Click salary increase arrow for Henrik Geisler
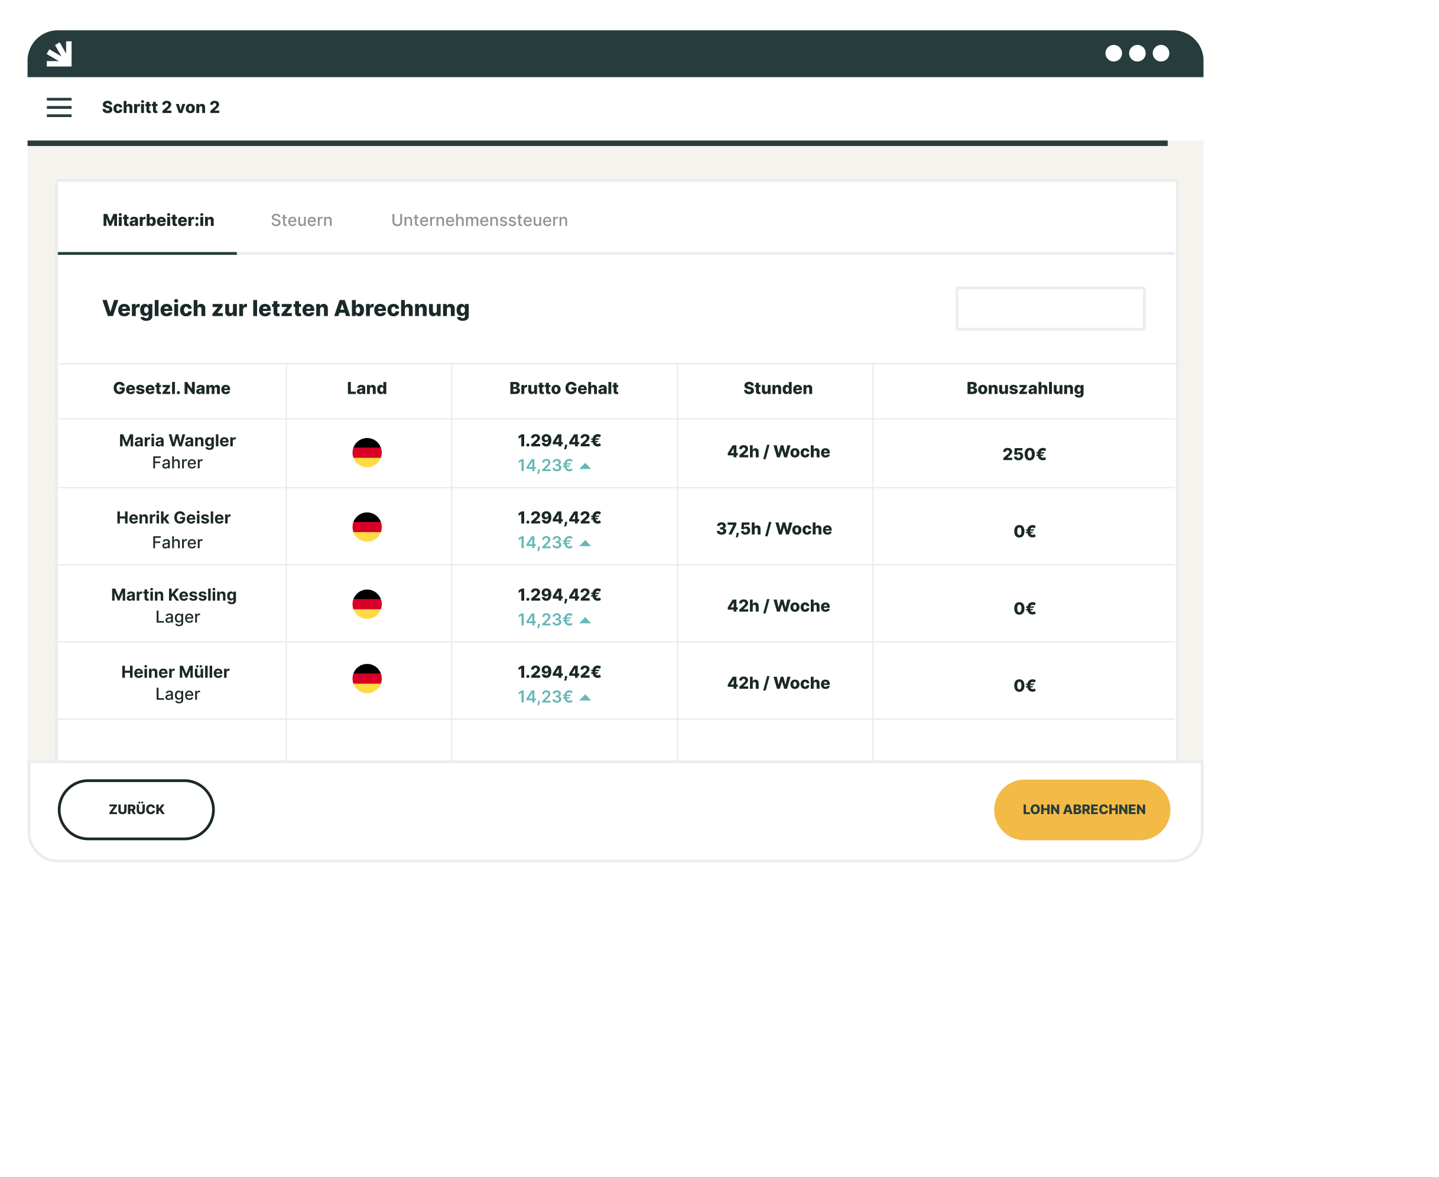1439x1177 pixels. click(x=586, y=543)
